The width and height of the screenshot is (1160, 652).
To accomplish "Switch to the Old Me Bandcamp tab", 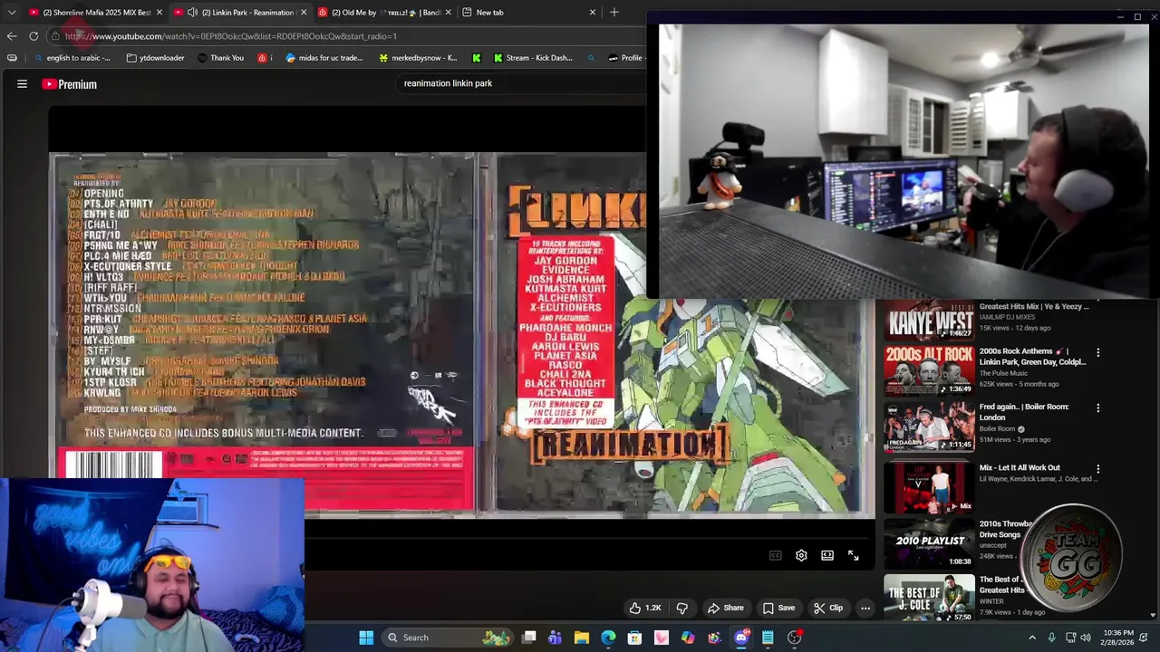I will click(x=385, y=13).
